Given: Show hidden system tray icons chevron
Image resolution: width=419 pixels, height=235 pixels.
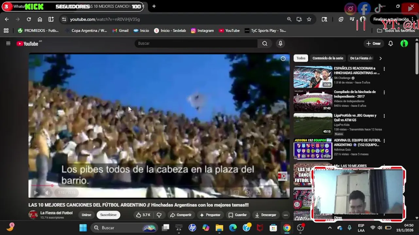Looking at the screenshot, I should 330,227.
